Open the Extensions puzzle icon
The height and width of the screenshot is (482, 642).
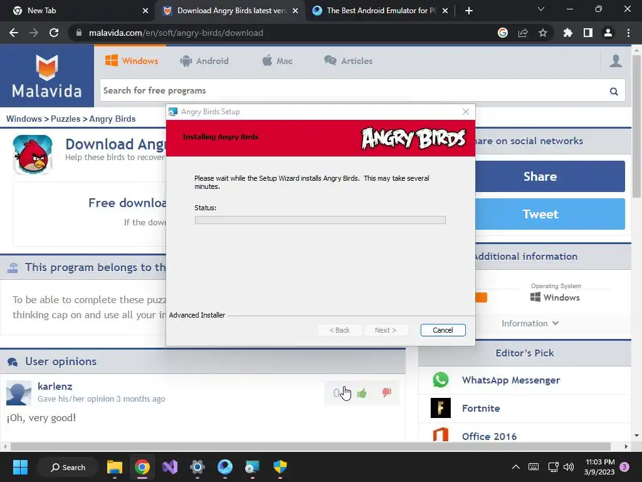(x=568, y=33)
